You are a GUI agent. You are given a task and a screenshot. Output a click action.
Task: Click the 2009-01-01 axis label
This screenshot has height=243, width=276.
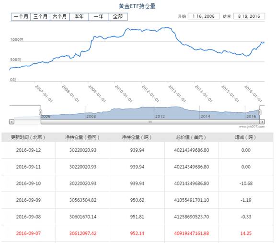pos(97,93)
